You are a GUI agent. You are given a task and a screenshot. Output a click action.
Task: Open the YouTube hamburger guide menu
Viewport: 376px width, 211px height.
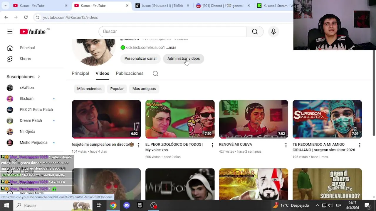coord(10,32)
